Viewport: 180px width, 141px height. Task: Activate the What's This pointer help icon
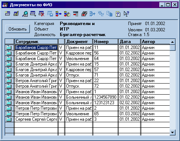pos(127,14)
